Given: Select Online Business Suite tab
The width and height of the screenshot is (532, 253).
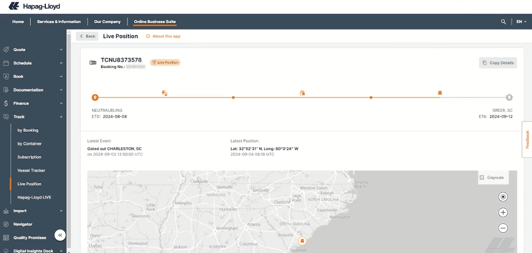Looking at the screenshot, I should tap(155, 22).
